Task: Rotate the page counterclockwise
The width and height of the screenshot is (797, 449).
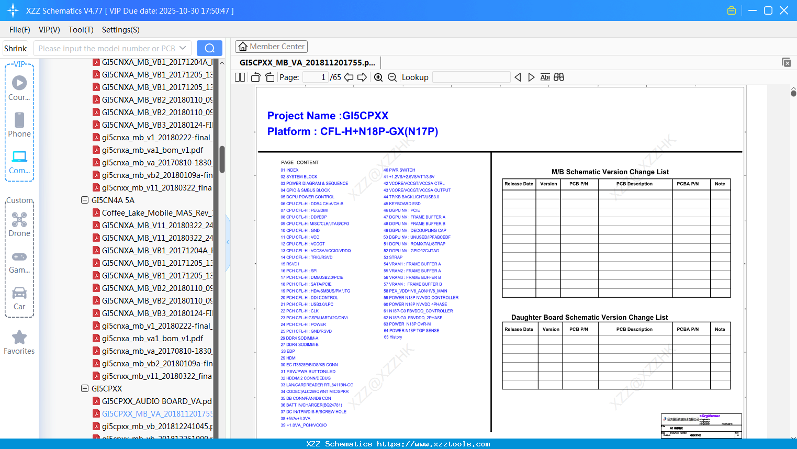Action: click(256, 77)
